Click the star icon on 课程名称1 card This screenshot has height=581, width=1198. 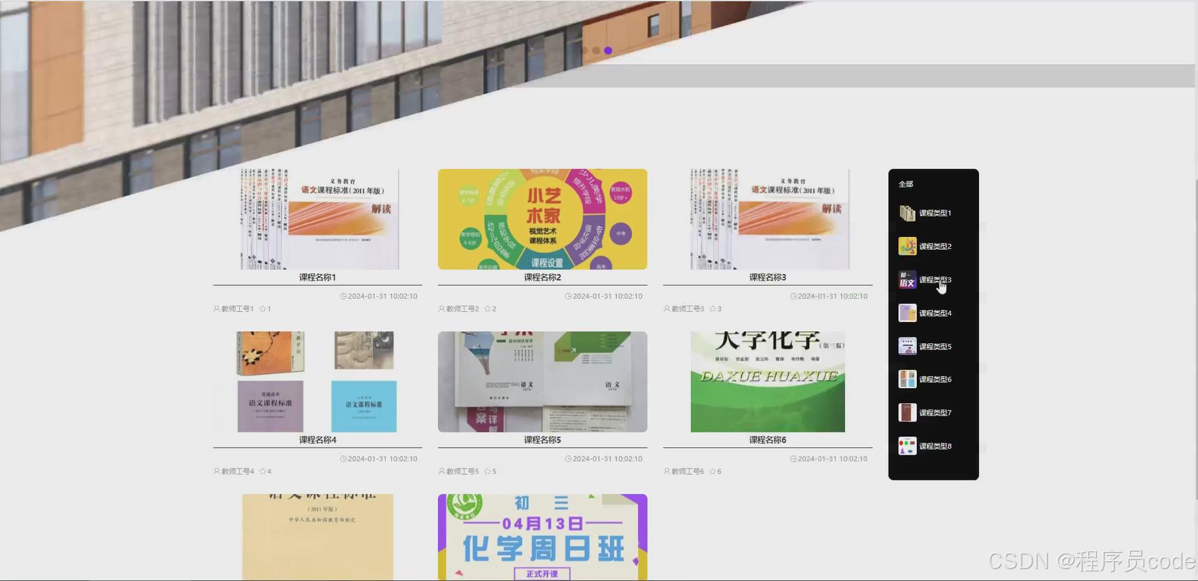click(x=262, y=308)
